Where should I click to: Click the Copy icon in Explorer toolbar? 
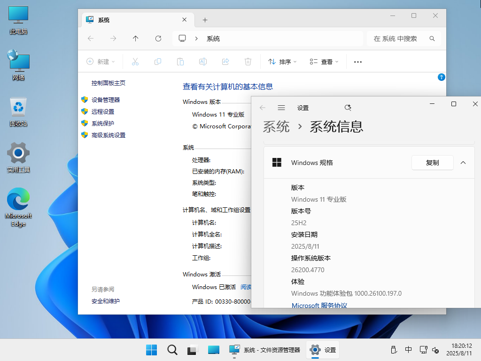click(x=158, y=62)
